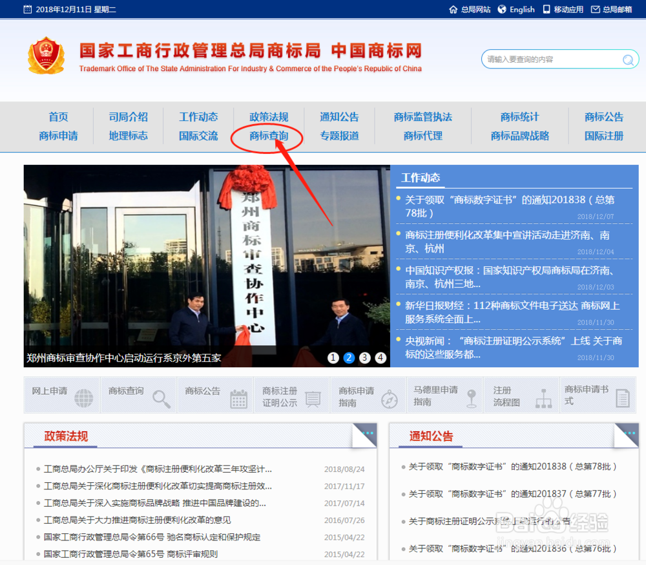Open 商标注册证明公示 tile

coord(292,395)
